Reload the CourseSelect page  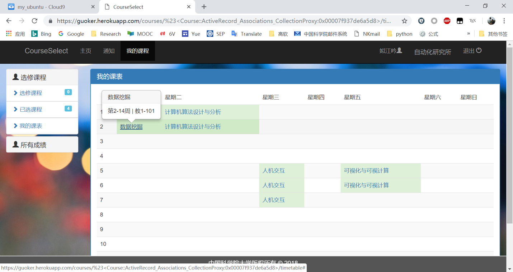(x=34, y=21)
